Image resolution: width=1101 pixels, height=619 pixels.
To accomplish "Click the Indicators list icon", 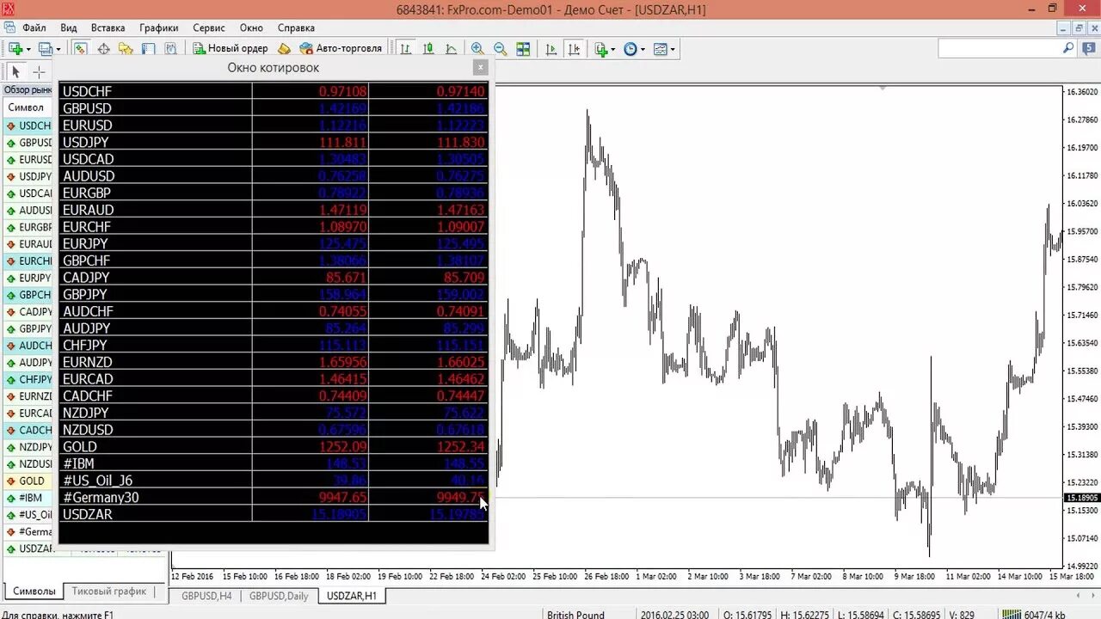I will 601,49.
